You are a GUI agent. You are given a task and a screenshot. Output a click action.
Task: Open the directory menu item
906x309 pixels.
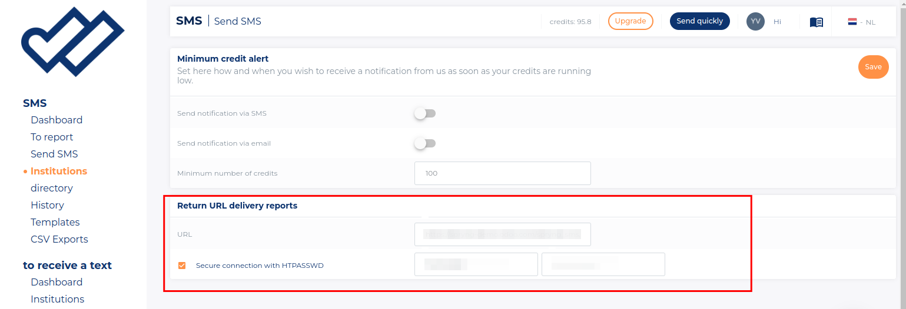[x=52, y=188]
